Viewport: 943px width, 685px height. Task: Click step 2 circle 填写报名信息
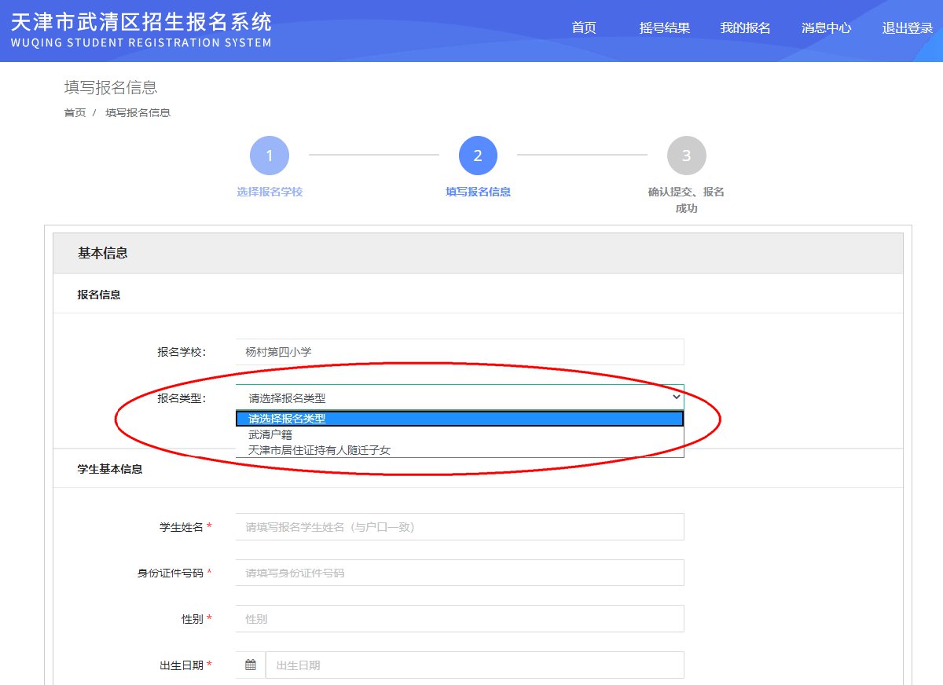pos(478,156)
